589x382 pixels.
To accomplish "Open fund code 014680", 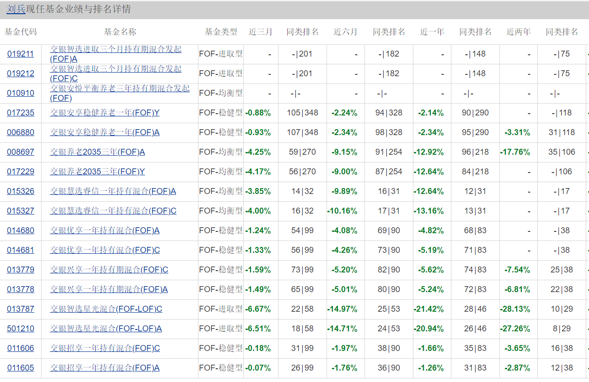I will point(21,230).
